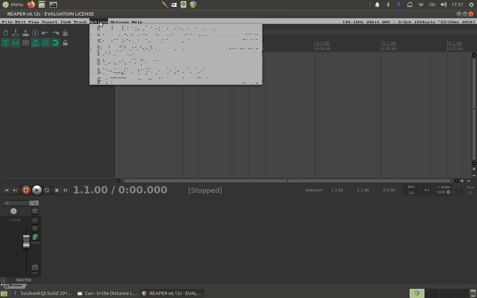Select the Mixer docker tab
Screen dimensions: 477x298
tap(16, 285)
